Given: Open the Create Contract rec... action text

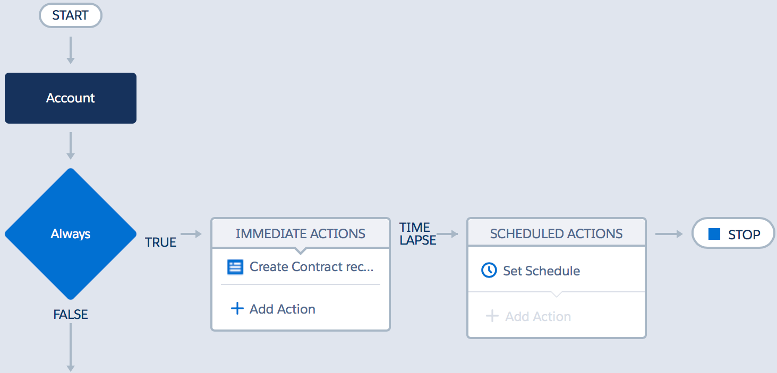Looking at the screenshot, I should tap(311, 267).
